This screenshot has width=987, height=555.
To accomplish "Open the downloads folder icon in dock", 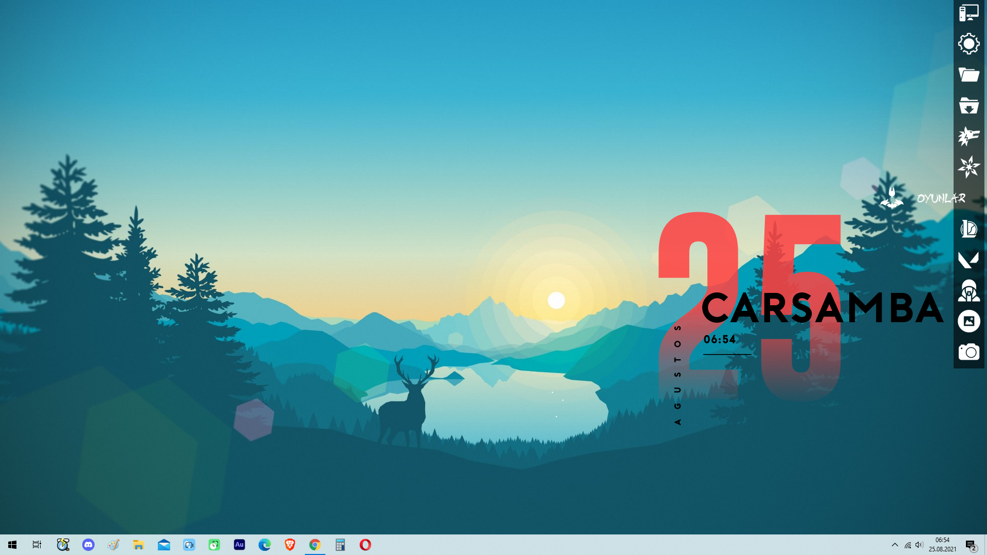I will point(968,105).
